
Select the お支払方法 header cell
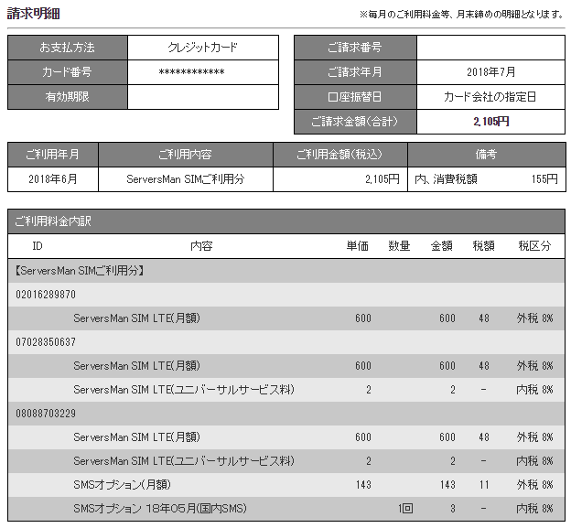coord(68,48)
